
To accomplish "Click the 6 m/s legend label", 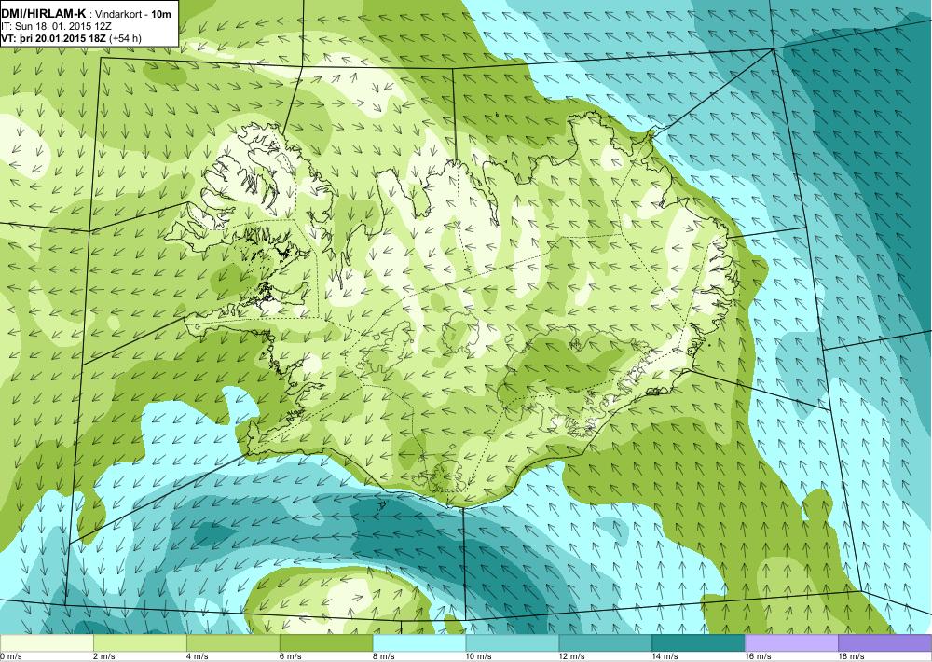I will pos(291,656).
